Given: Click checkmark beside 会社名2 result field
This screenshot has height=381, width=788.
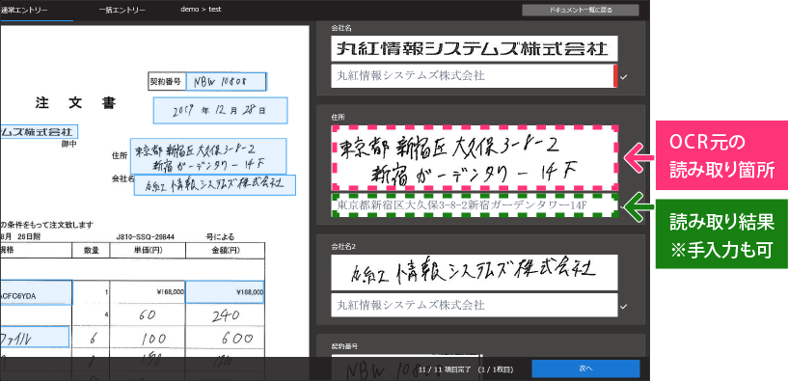Looking at the screenshot, I should tap(624, 306).
